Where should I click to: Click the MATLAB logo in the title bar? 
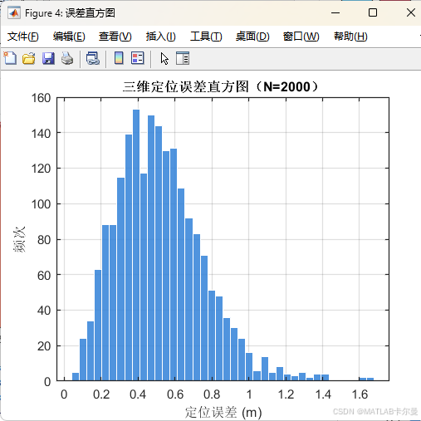[x=14, y=13]
